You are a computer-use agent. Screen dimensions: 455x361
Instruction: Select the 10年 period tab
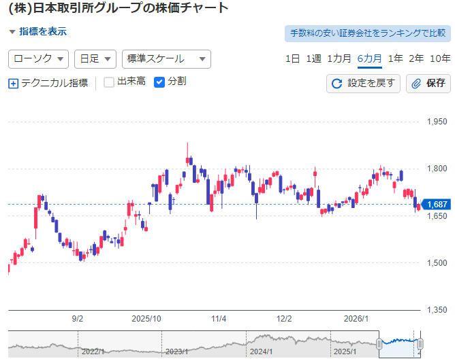[x=440, y=59]
